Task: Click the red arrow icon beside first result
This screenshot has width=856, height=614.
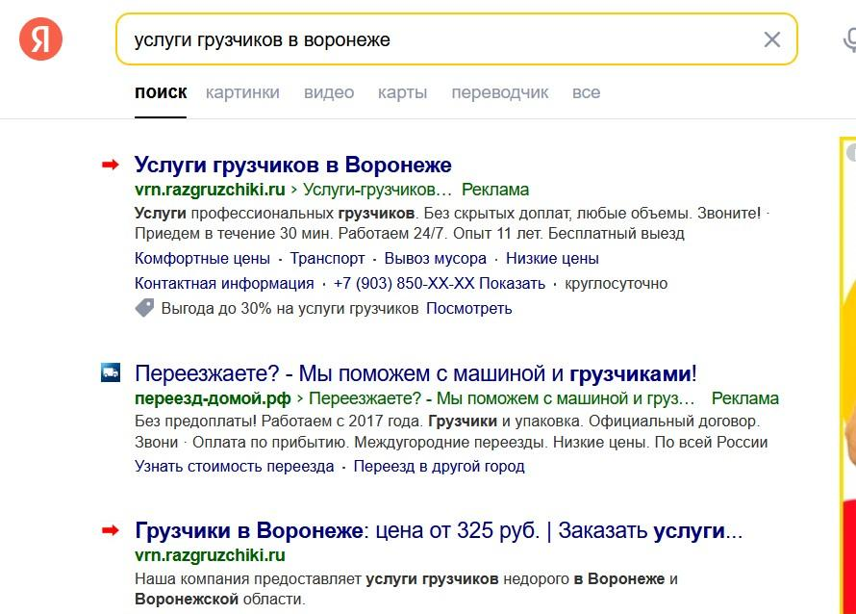Action: tap(111, 165)
